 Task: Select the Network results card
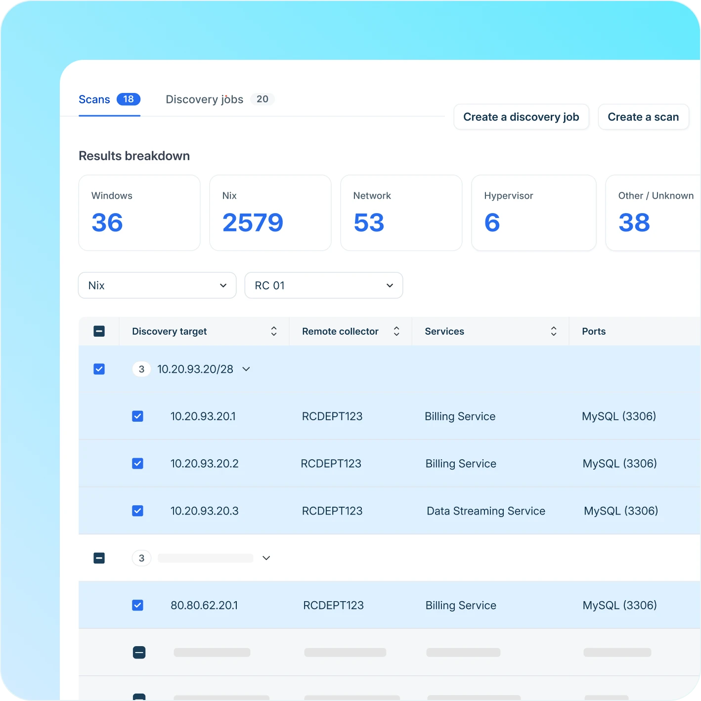pyautogui.click(x=401, y=213)
